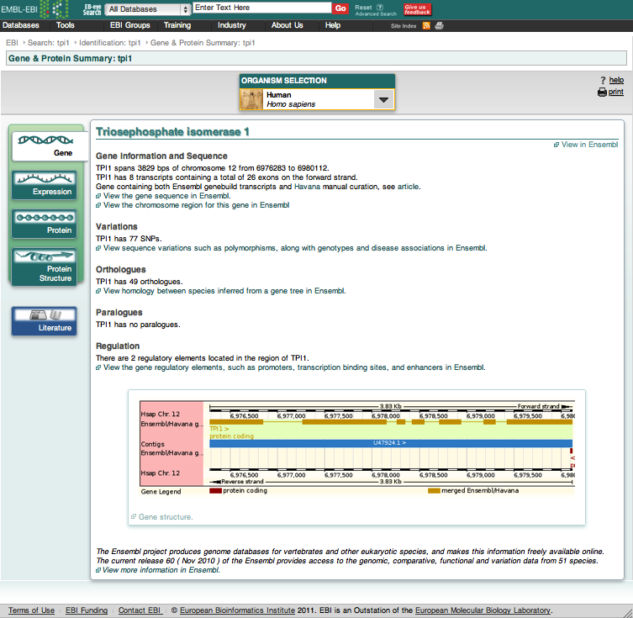Open the Advanced Search link

tap(375, 14)
